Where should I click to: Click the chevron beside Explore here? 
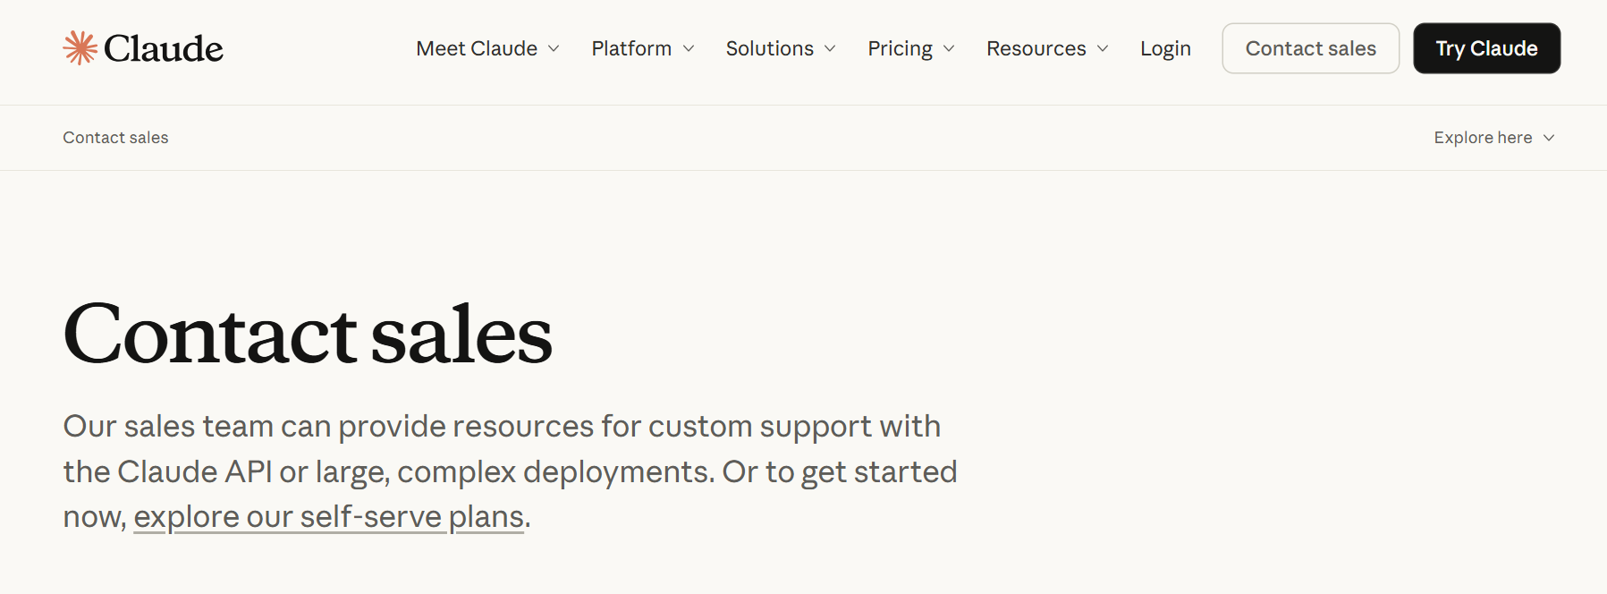tap(1549, 138)
